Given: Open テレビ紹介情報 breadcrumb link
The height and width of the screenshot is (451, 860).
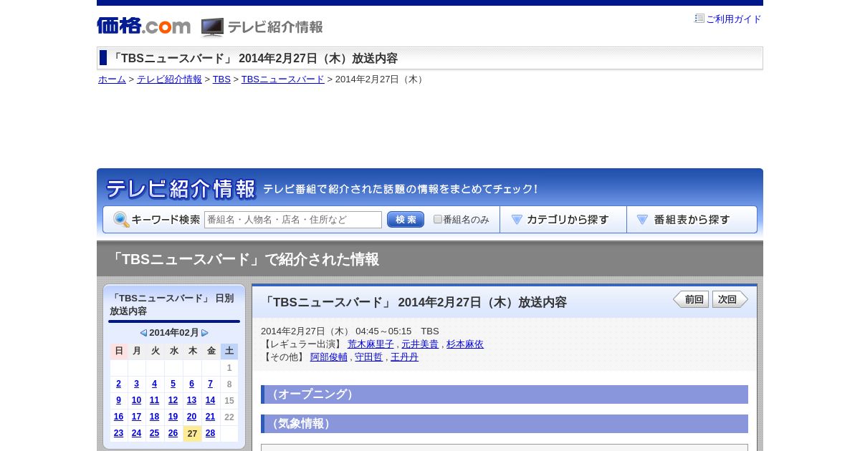Looking at the screenshot, I should tap(169, 79).
